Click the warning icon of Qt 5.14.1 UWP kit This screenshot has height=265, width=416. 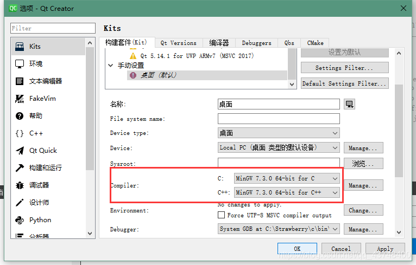pyautogui.click(x=133, y=56)
